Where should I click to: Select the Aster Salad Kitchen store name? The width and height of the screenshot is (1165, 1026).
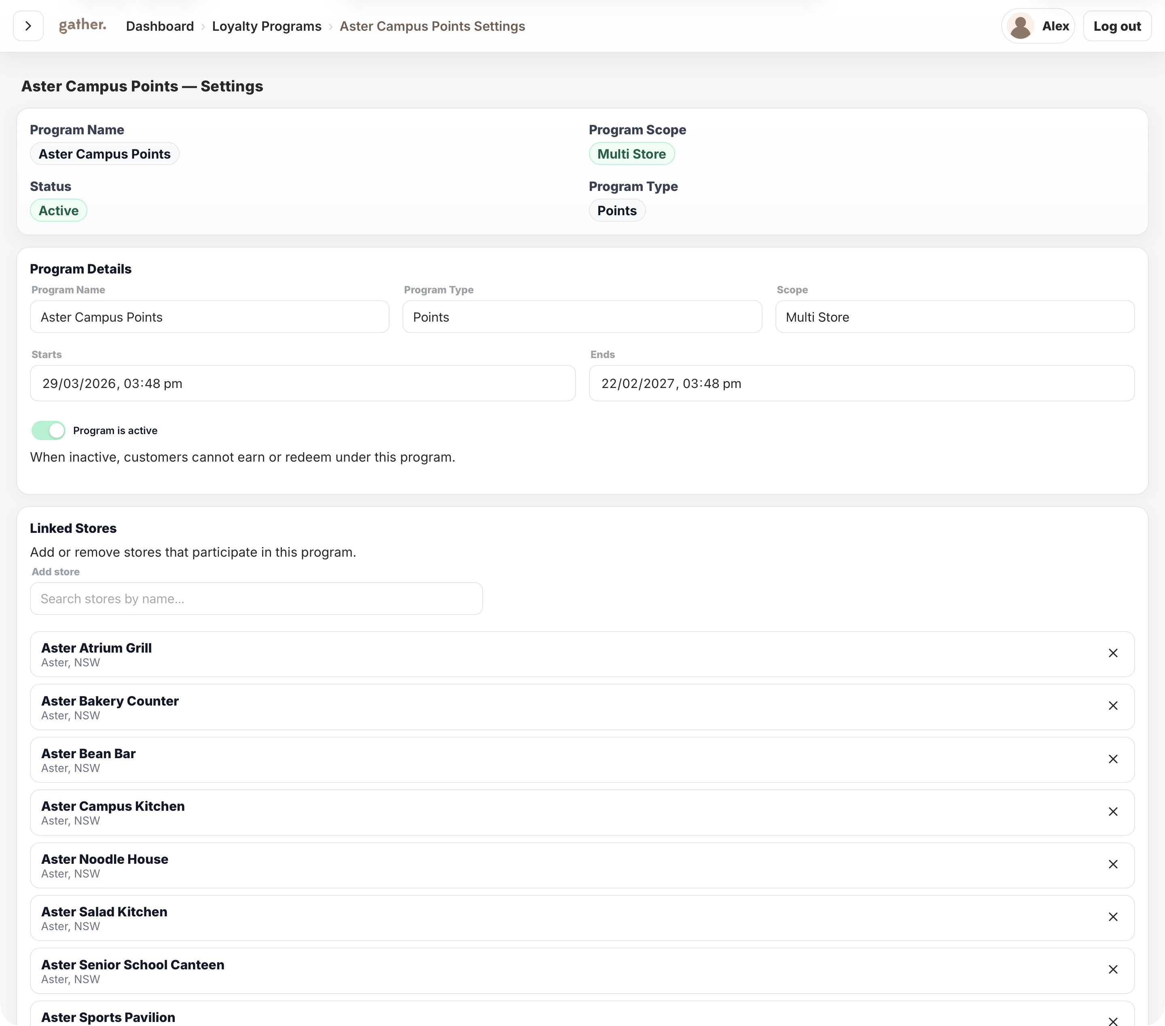(104, 912)
